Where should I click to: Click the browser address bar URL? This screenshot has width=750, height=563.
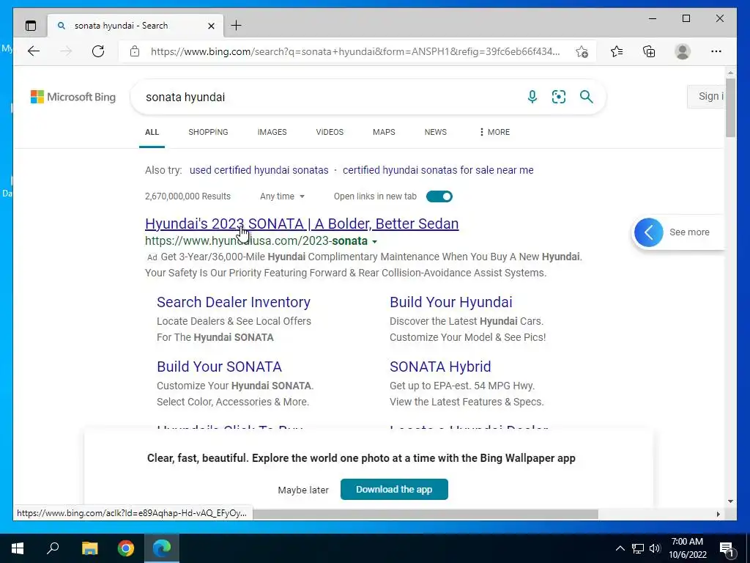(355, 51)
